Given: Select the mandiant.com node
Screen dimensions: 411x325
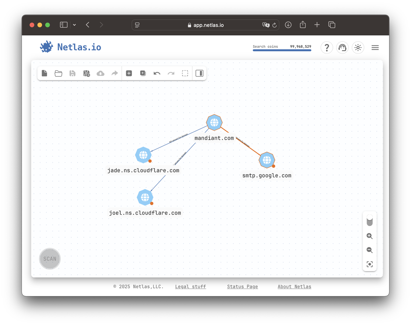Looking at the screenshot, I should 214,122.
